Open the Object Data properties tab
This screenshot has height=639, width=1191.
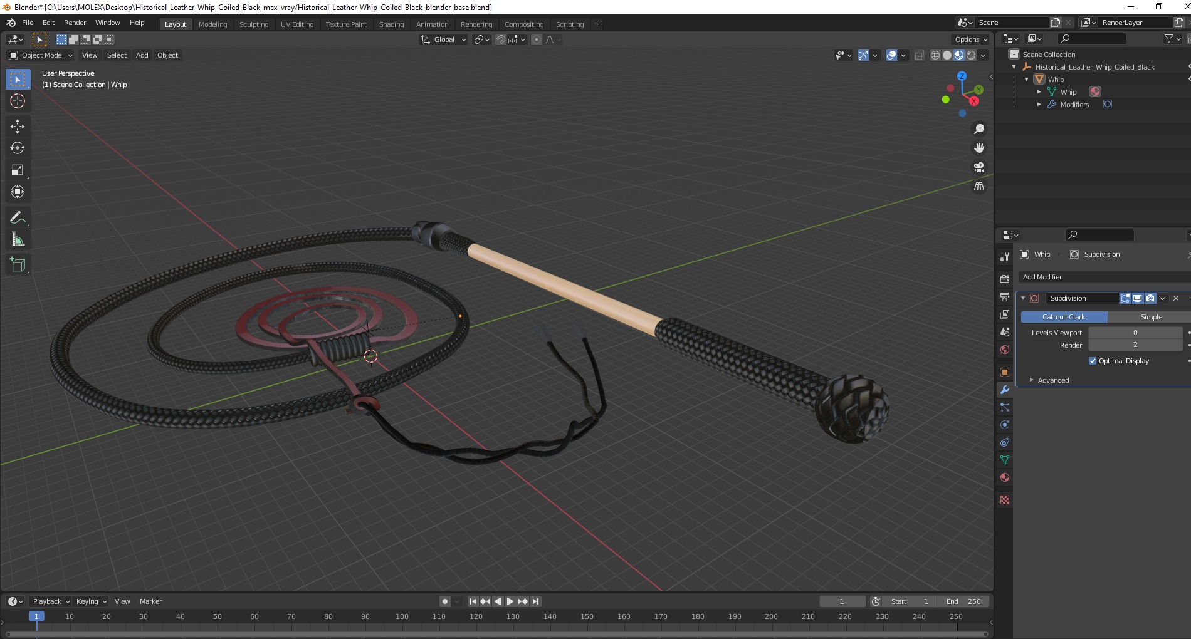(x=1005, y=460)
